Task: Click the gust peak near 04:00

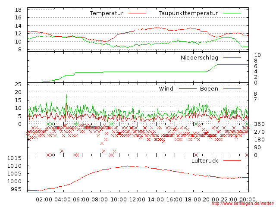Action: click(x=66, y=95)
